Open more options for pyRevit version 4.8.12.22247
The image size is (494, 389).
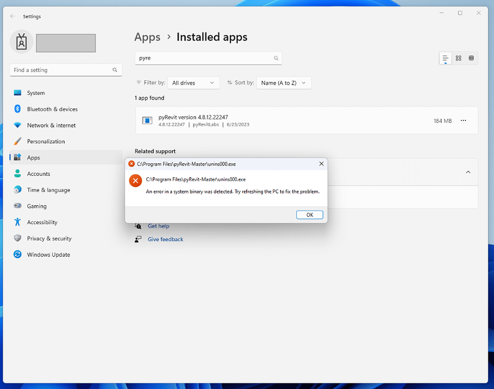(463, 120)
